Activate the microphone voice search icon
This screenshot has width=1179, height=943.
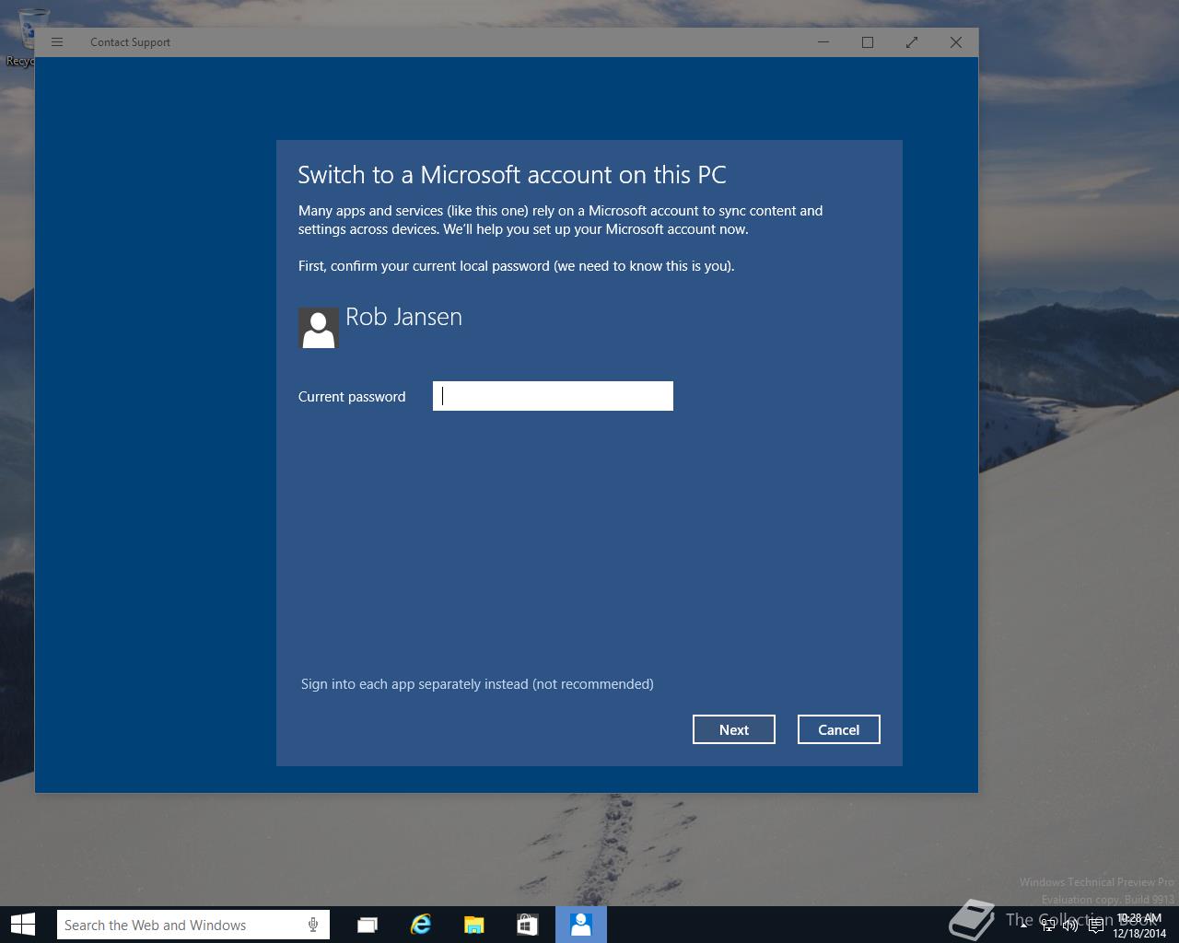pyautogui.click(x=313, y=925)
